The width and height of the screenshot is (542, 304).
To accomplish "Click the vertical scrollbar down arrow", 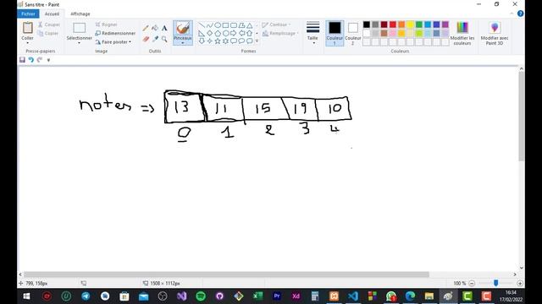I will tap(522, 268).
